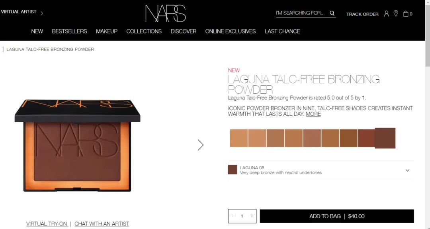The width and height of the screenshot is (430, 229).
Task: Select the selected darkest shade swatch
Action: pos(385,138)
